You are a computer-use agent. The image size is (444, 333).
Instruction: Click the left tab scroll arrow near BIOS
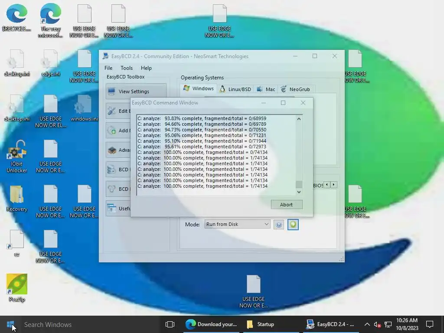327,185
